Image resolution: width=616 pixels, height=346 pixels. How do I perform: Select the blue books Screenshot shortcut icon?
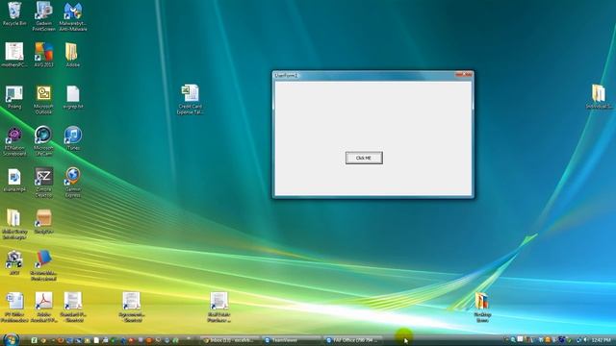pos(43,265)
